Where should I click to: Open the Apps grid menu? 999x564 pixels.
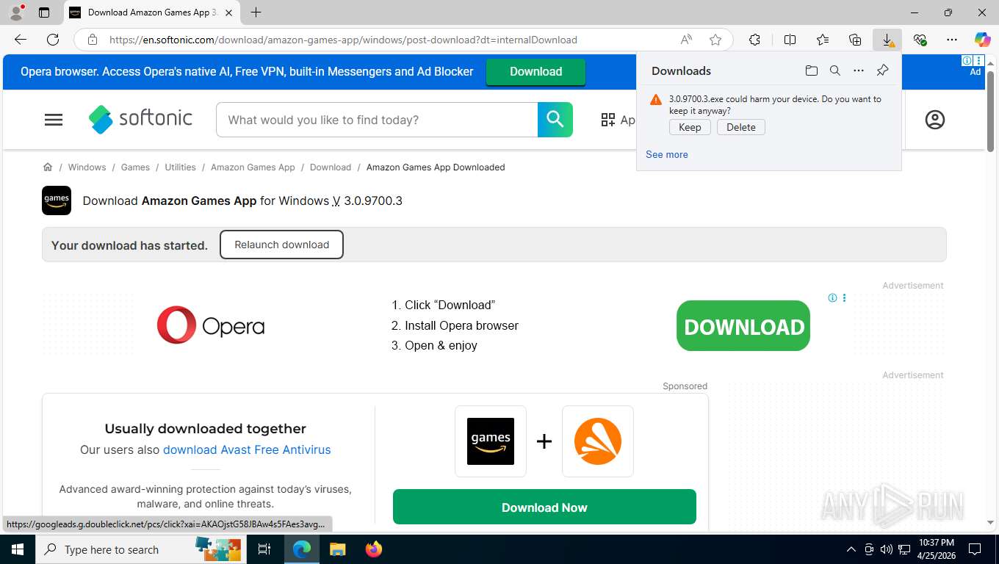click(x=618, y=120)
